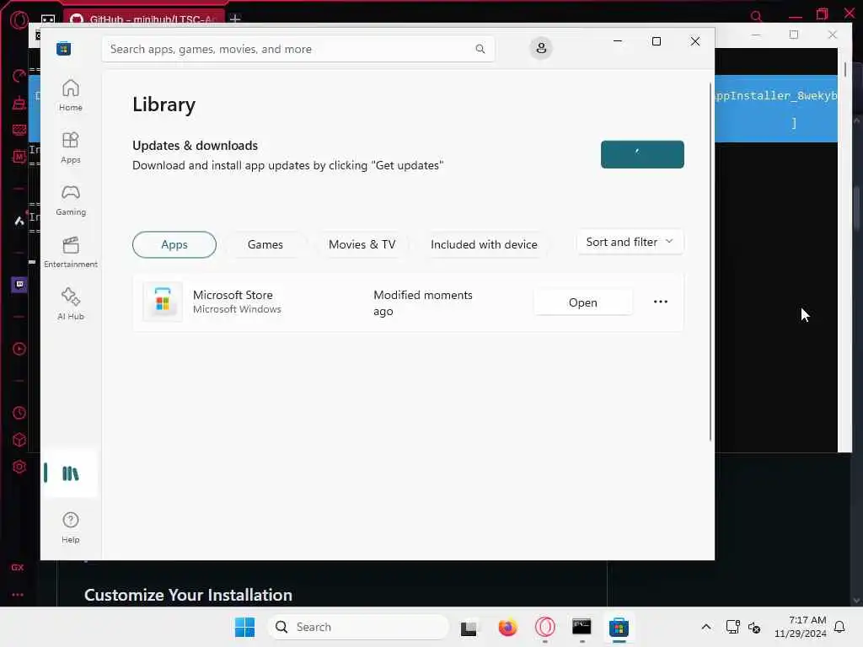863x647 pixels.
Task: Click the Microsoft Store app name text
Action: point(233,295)
